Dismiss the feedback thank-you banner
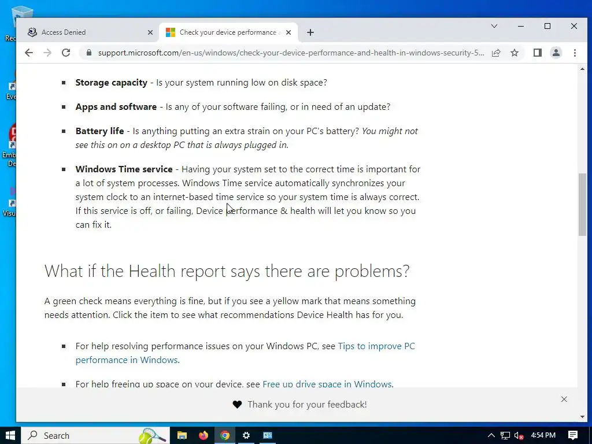 [564, 399]
